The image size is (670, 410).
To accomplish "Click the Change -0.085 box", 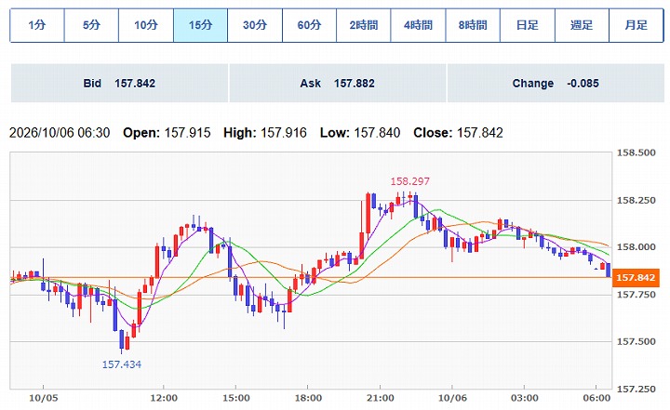I will coord(556,83).
